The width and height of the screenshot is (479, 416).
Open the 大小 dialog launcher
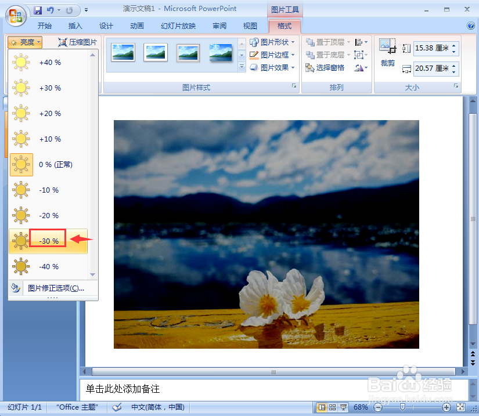coord(456,86)
